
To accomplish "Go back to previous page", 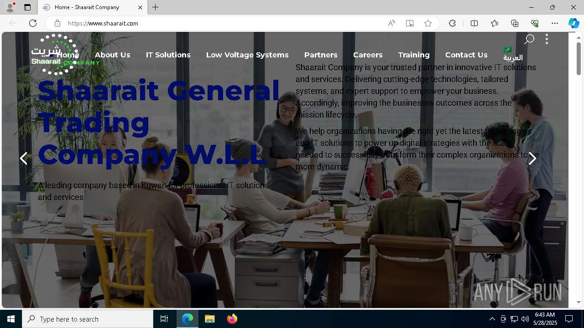I will pyautogui.click(x=13, y=23).
